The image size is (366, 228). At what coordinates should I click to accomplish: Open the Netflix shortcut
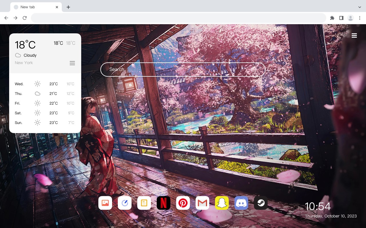coord(164,203)
